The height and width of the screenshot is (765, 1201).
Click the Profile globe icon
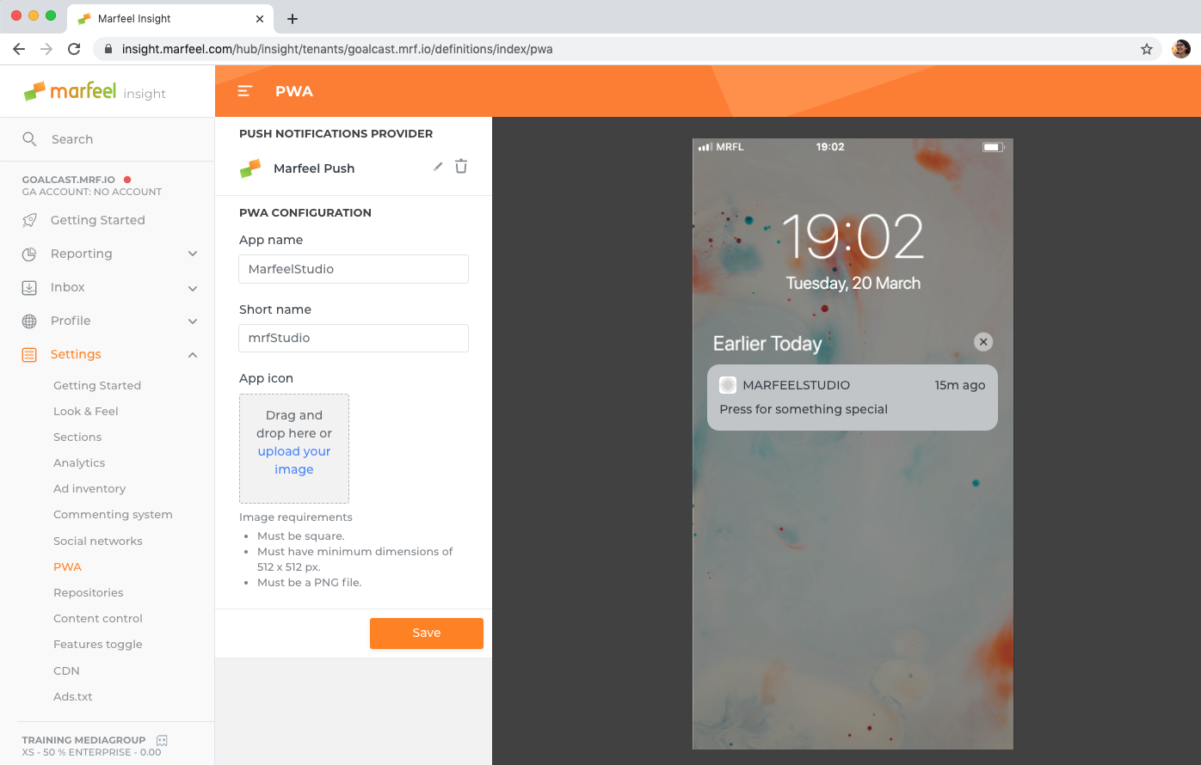(29, 321)
